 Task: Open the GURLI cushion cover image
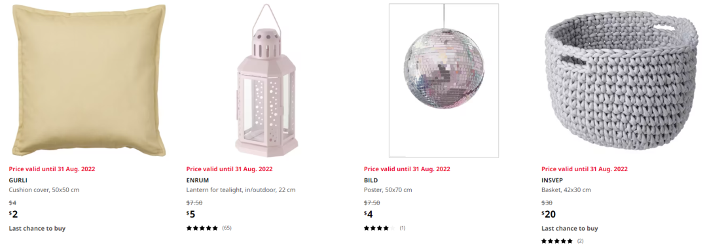pyautogui.click(x=88, y=80)
